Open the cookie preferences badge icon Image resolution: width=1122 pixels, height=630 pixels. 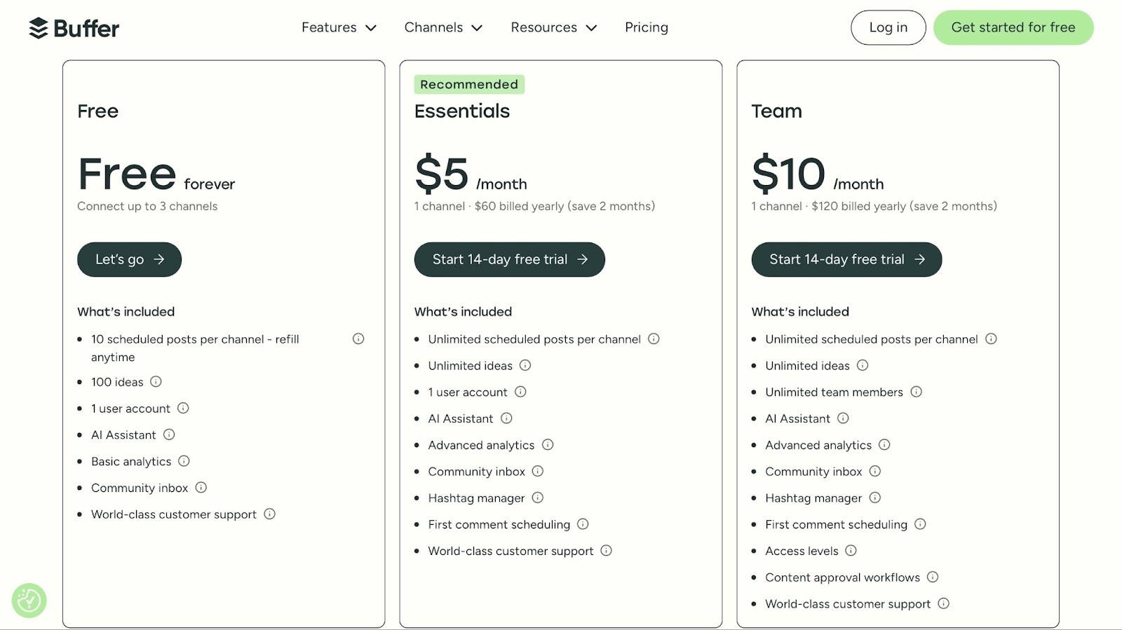click(x=29, y=601)
